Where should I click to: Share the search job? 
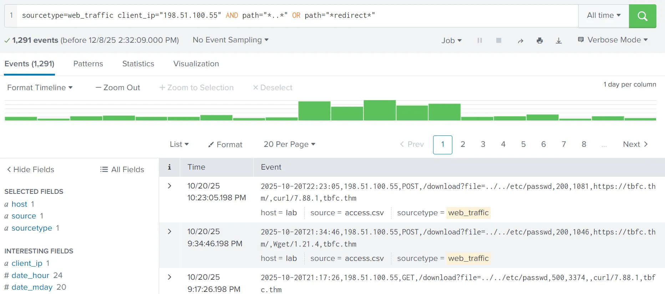(521, 41)
